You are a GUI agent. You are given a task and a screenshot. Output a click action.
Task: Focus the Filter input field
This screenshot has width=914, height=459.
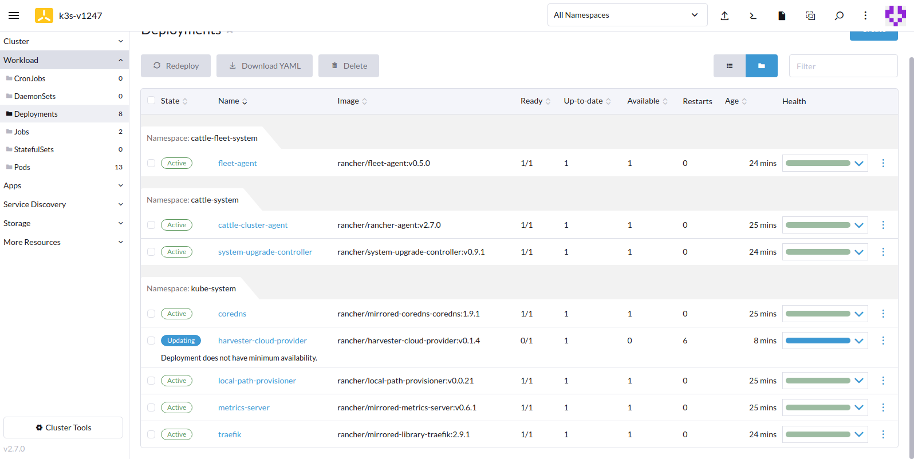coord(843,66)
